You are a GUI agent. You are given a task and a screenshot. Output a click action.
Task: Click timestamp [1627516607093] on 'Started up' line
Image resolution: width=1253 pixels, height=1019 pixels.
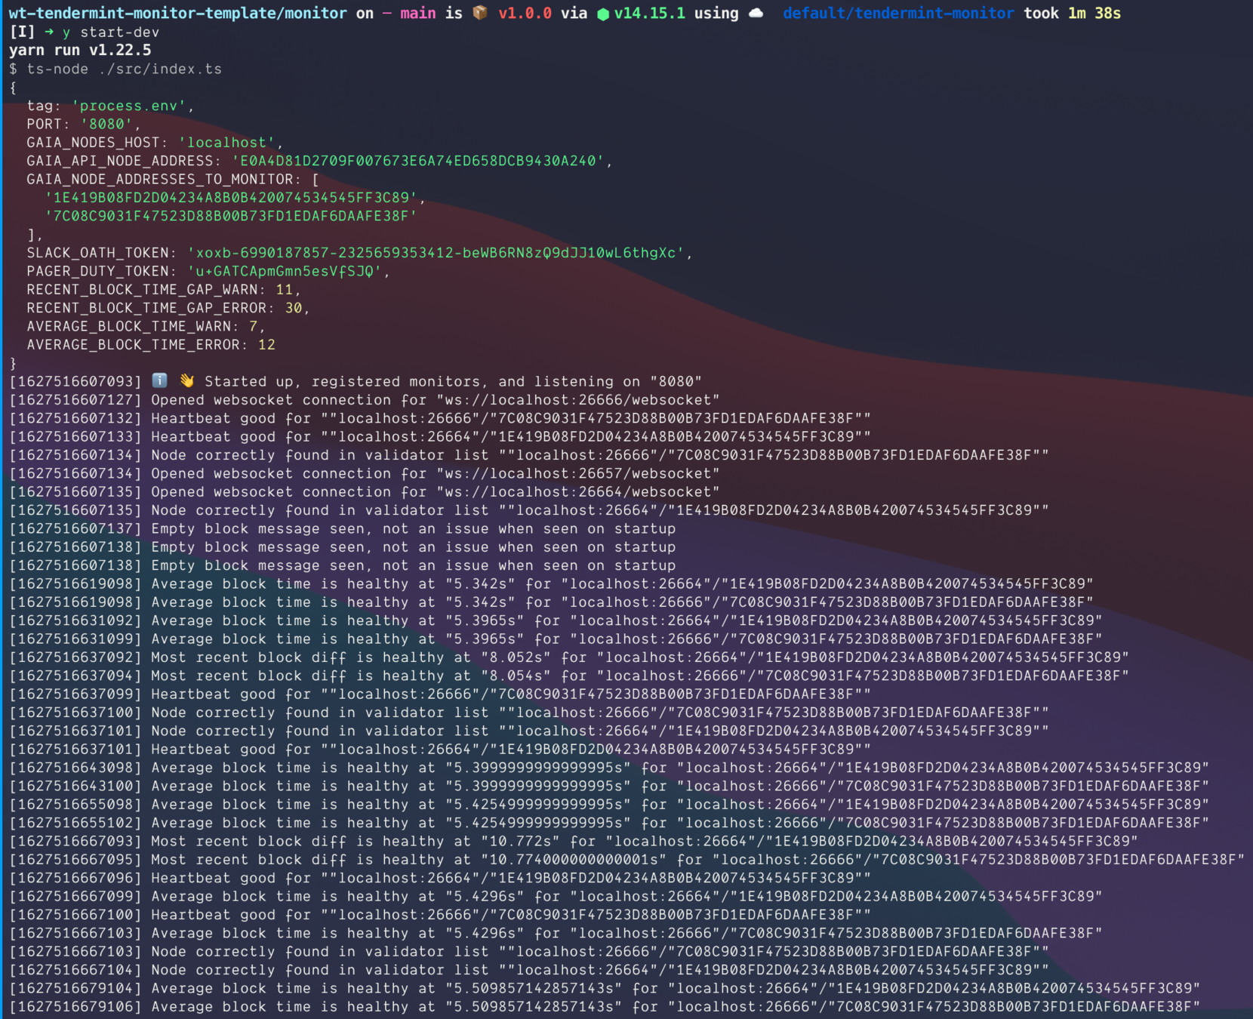[x=75, y=381]
